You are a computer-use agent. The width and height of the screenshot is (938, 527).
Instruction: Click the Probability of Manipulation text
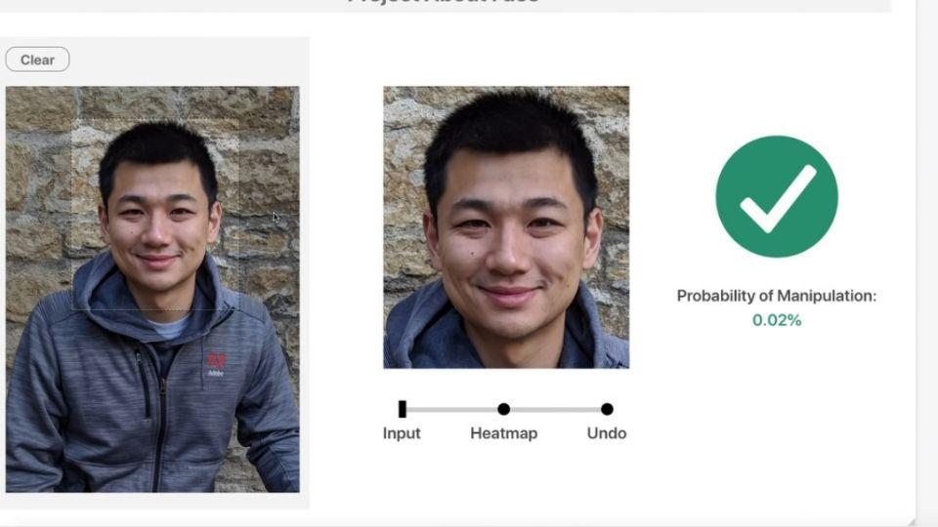point(777,296)
